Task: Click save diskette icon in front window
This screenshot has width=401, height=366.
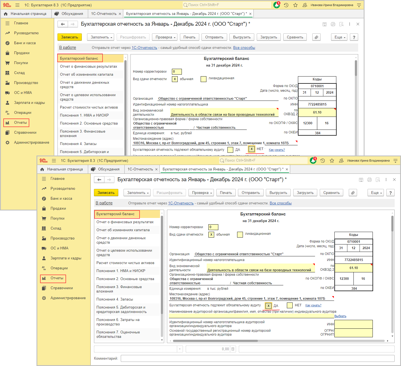Action: [x=361, y=180]
